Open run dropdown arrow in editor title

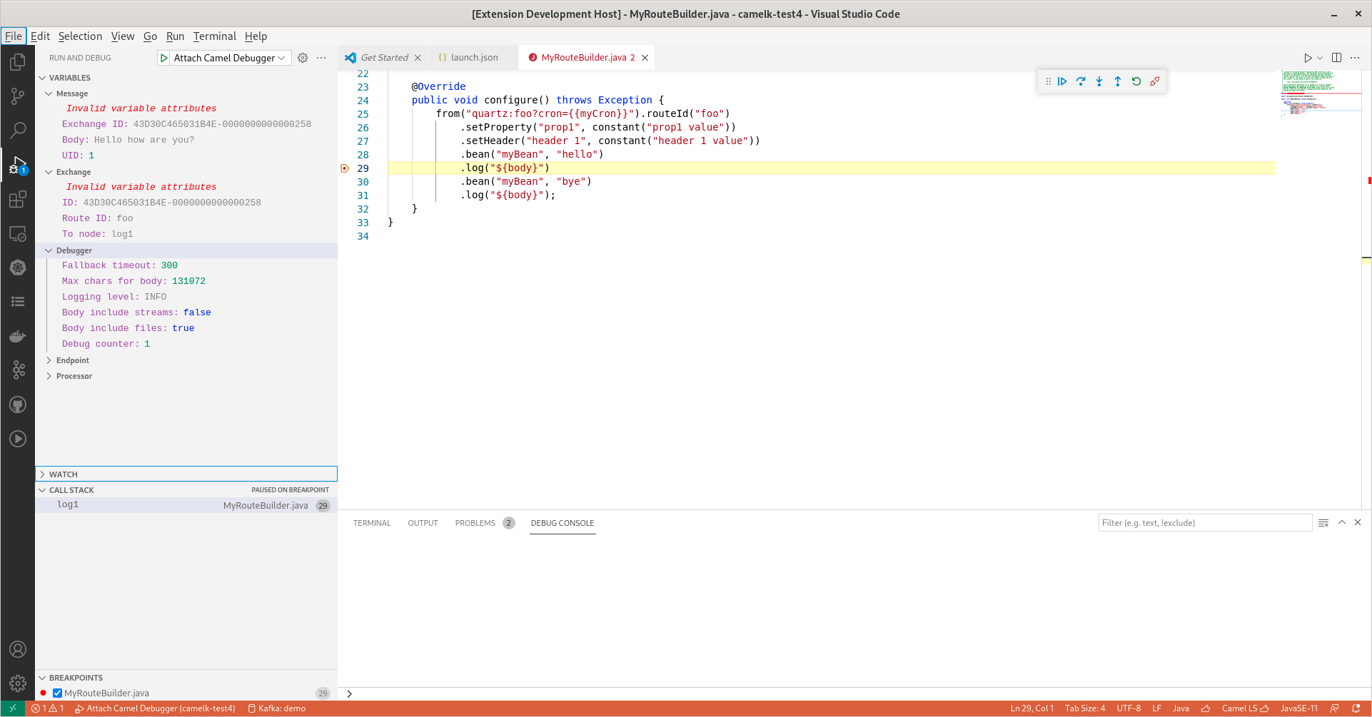1320,58
